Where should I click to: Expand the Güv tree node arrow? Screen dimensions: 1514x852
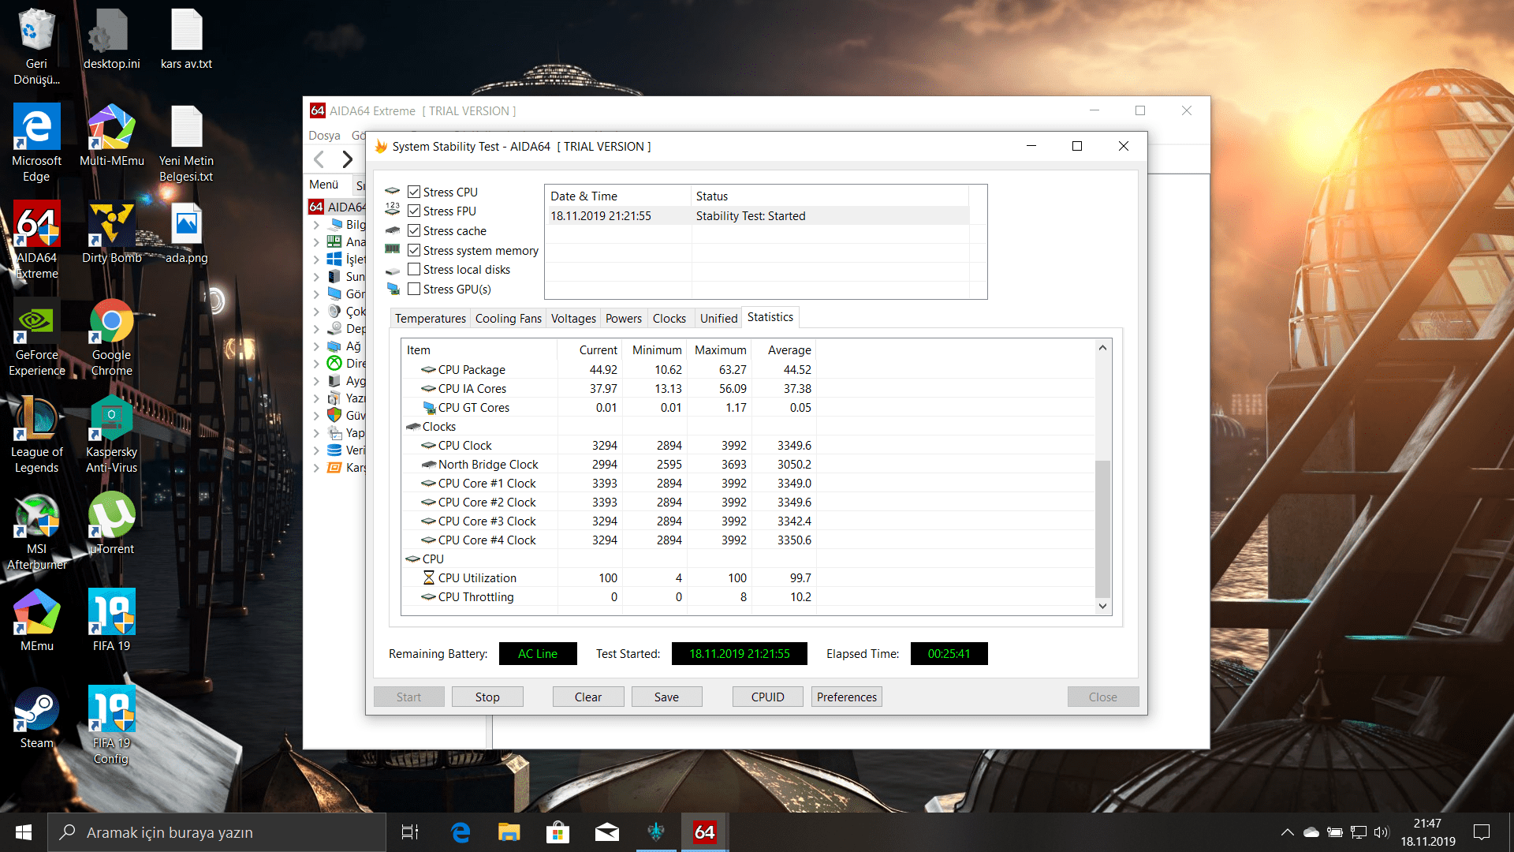click(x=316, y=416)
